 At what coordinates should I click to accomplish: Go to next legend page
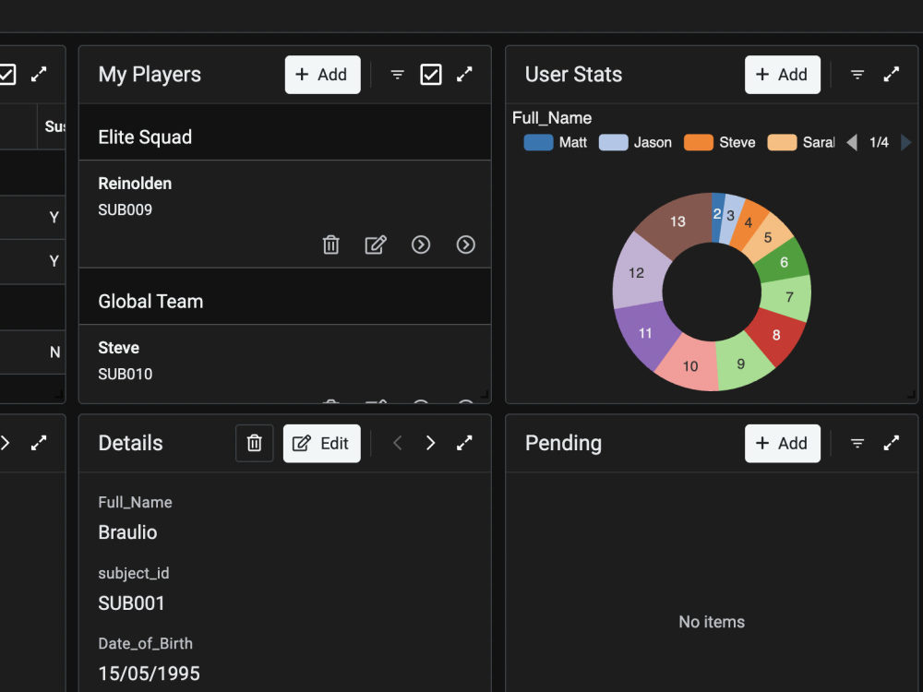pyautogui.click(x=906, y=142)
